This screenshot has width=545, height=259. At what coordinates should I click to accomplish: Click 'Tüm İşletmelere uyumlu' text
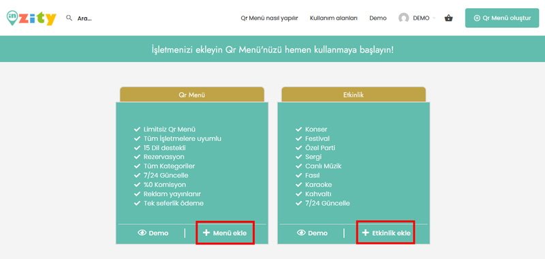[x=182, y=139]
